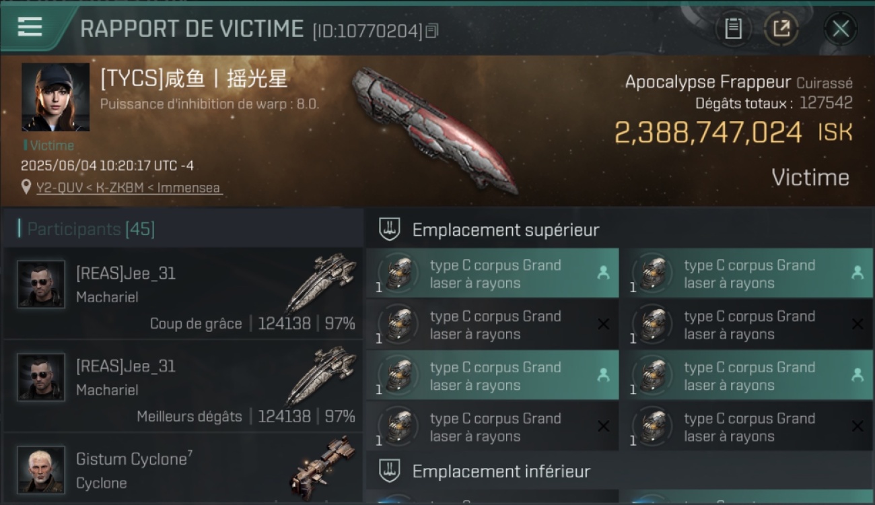Open victim pilot portrait with cap
The width and height of the screenshot is (875, 505).
tap(55, 97)
